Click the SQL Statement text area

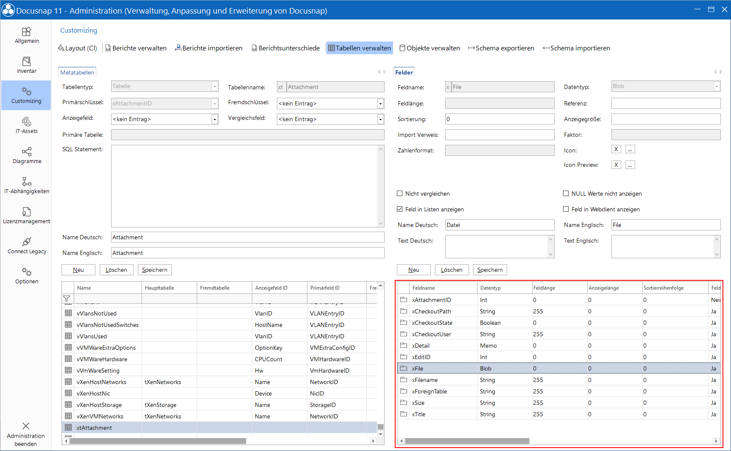pyautogui.click(x=244, y=186)
